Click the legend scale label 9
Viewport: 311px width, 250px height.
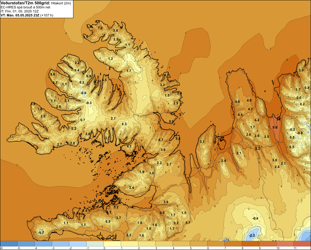260,248
